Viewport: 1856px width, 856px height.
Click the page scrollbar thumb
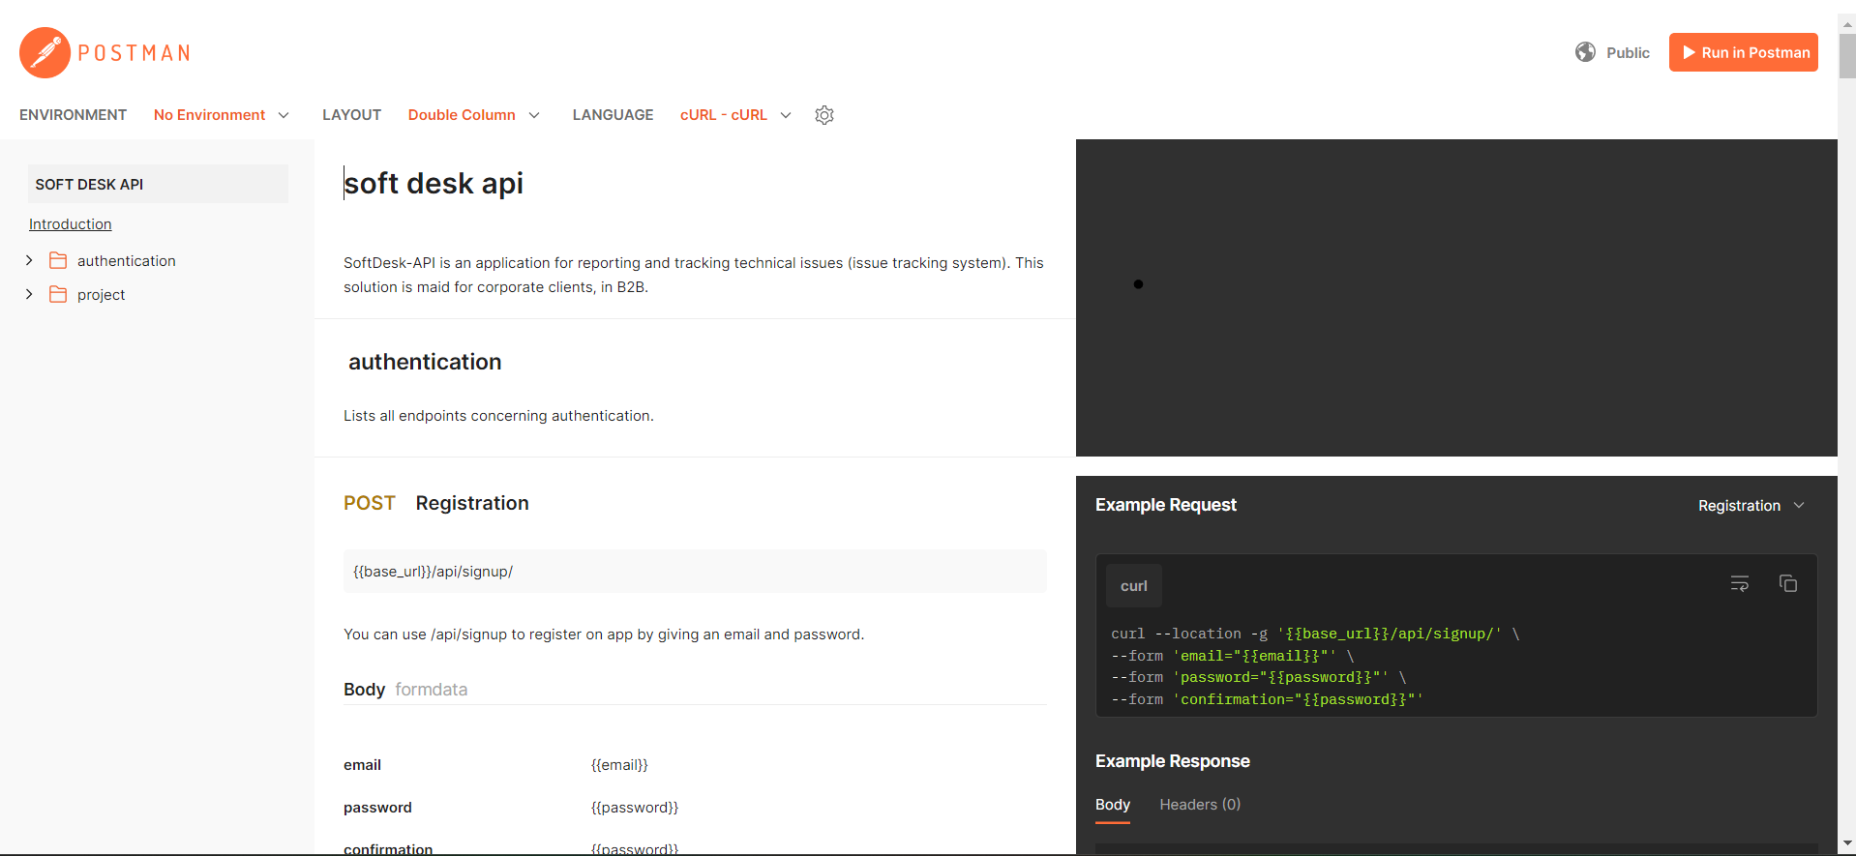(1847, 55)
